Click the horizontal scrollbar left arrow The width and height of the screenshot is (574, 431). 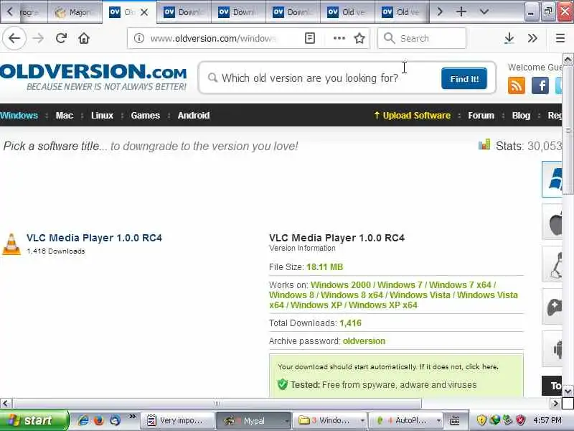click(5, 404)
